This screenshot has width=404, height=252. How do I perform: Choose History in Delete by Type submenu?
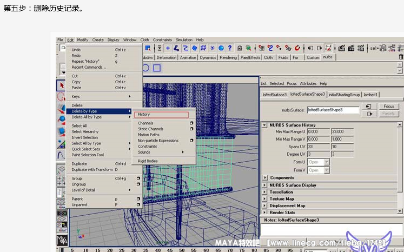point(162,115)
